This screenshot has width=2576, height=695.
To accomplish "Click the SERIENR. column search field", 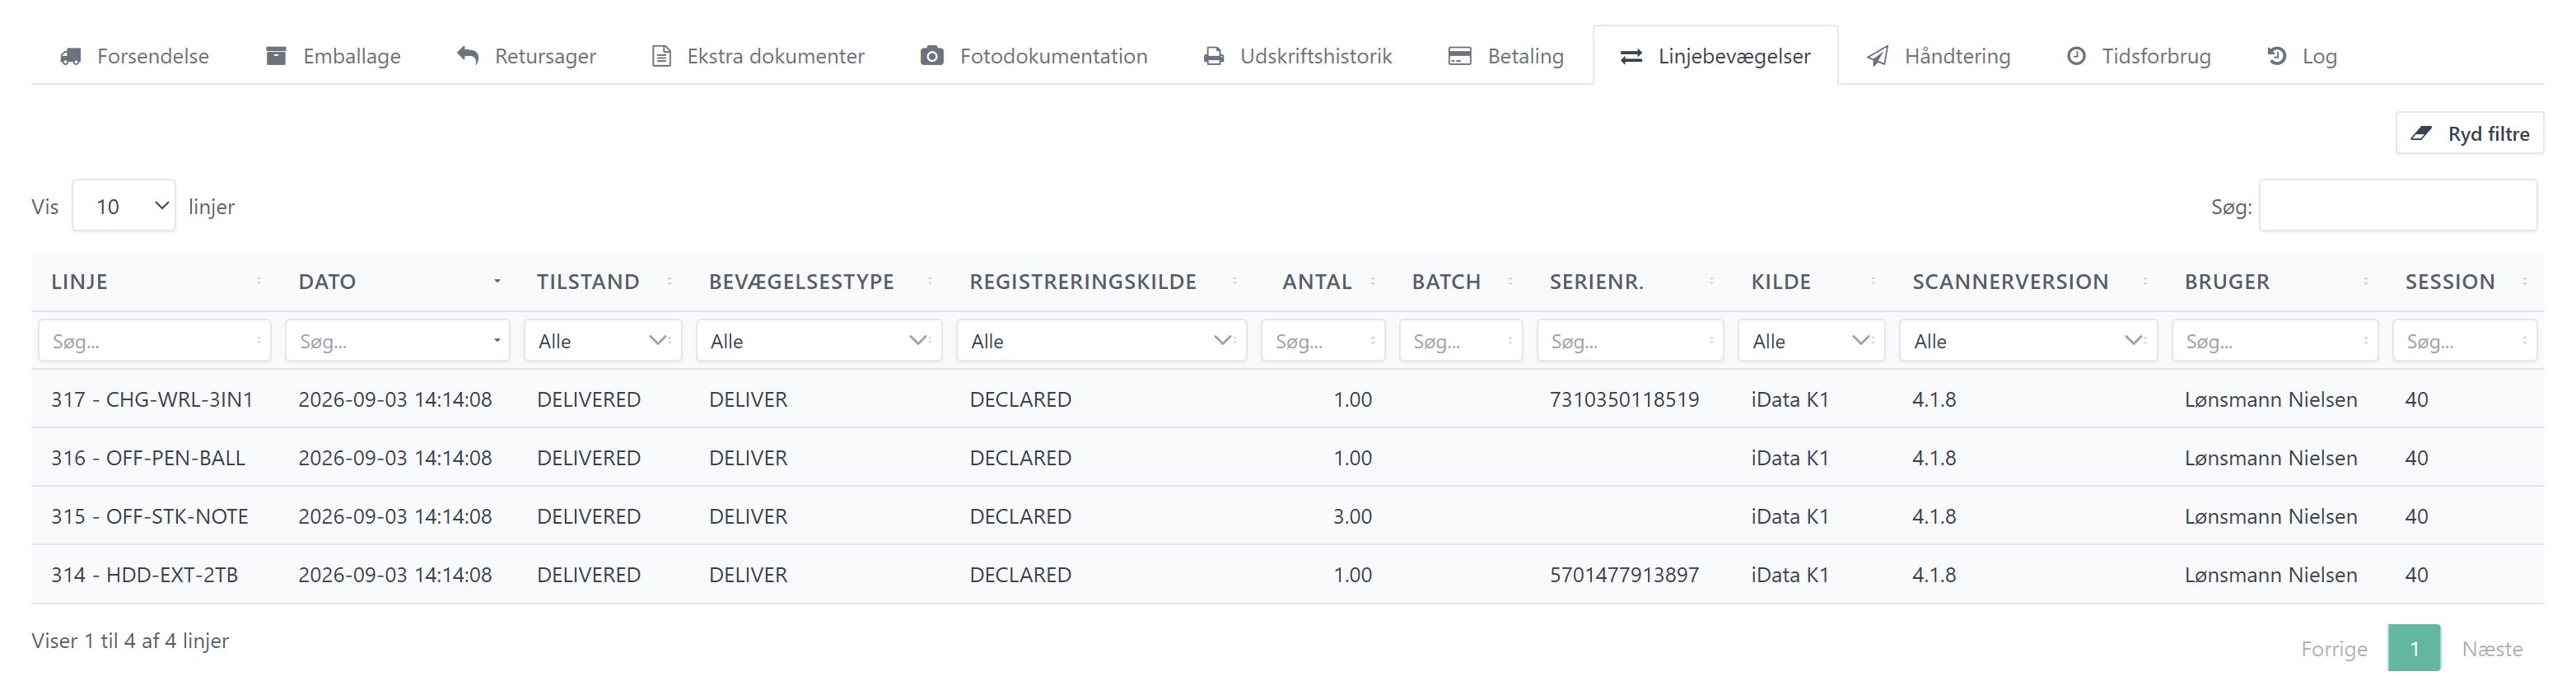I will (1630, 341).
